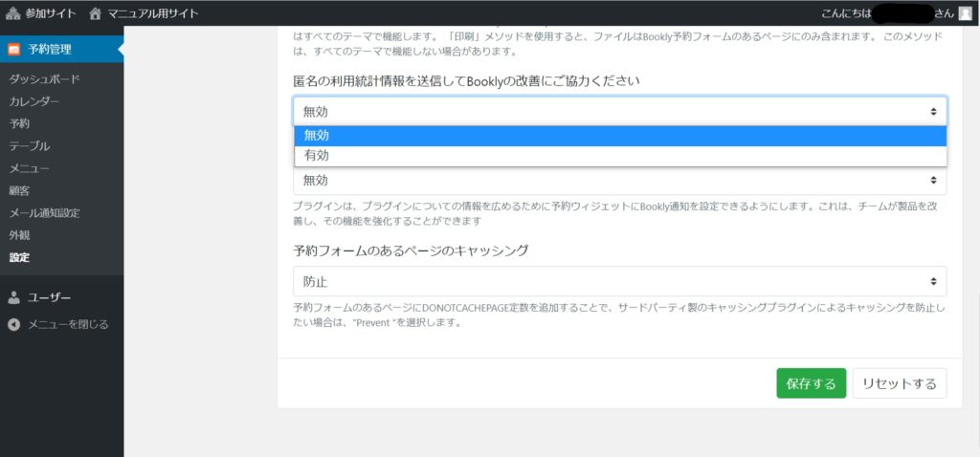Open メール通知設定 in sidebar

click(44, 213)
